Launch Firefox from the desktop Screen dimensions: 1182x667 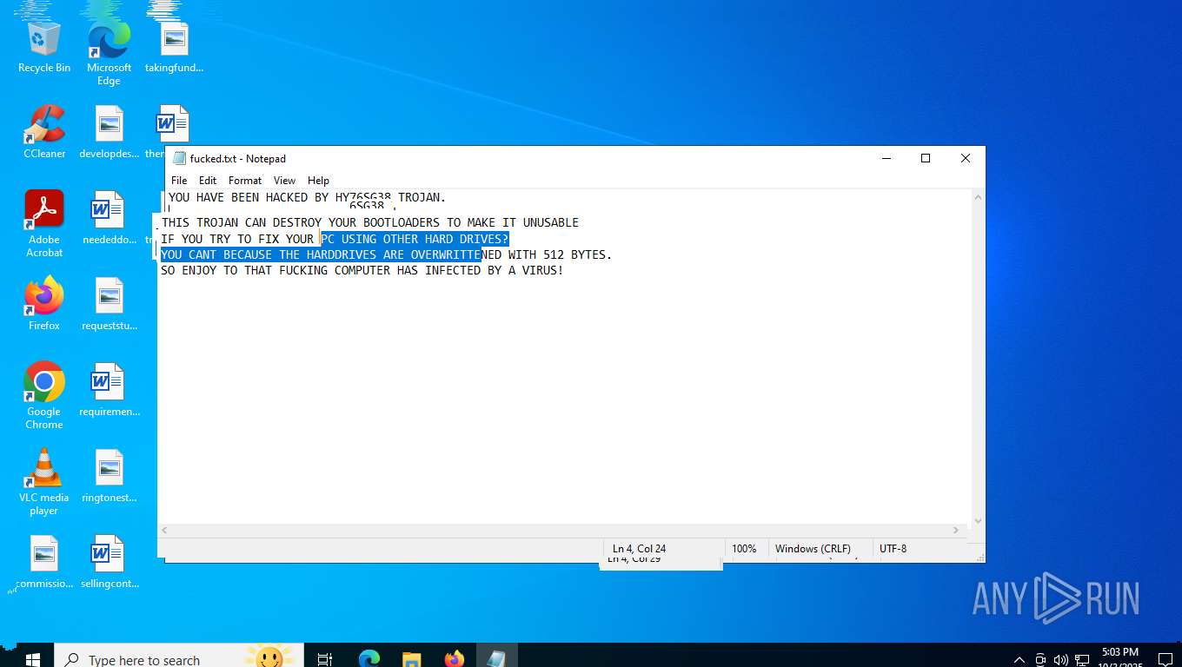coord(43,304)
